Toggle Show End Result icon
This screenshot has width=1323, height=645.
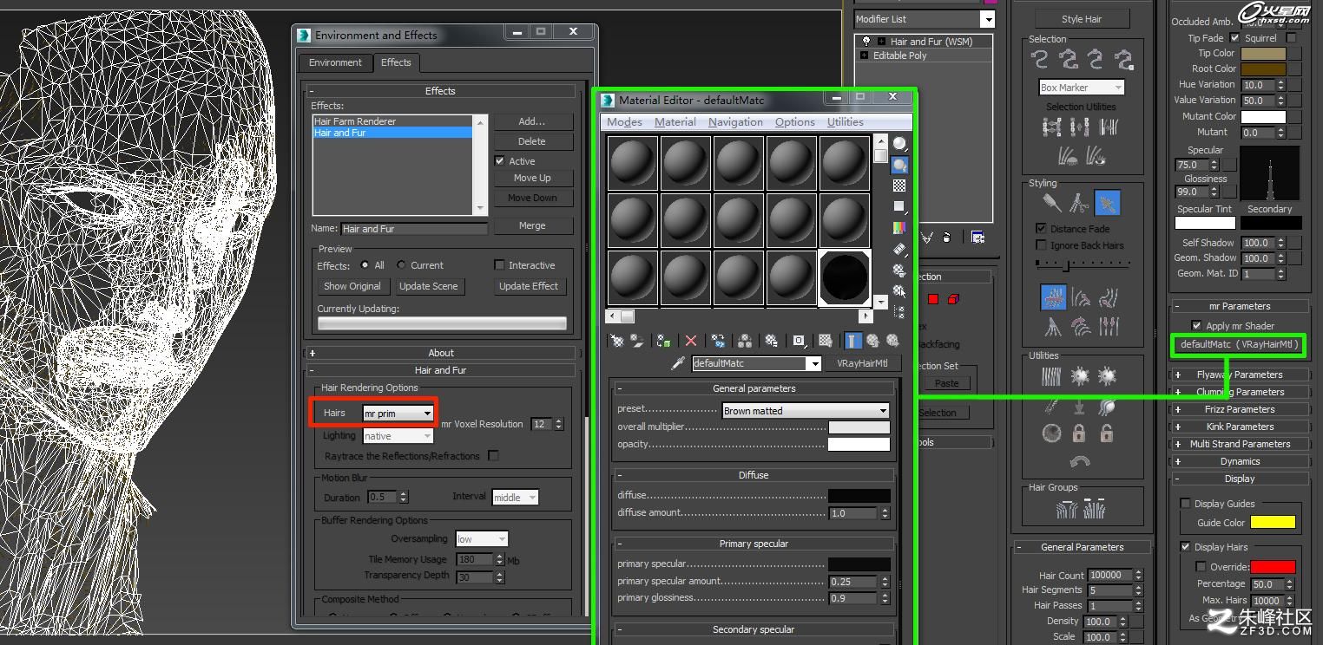pyautogui.click(x=853, y=341)
